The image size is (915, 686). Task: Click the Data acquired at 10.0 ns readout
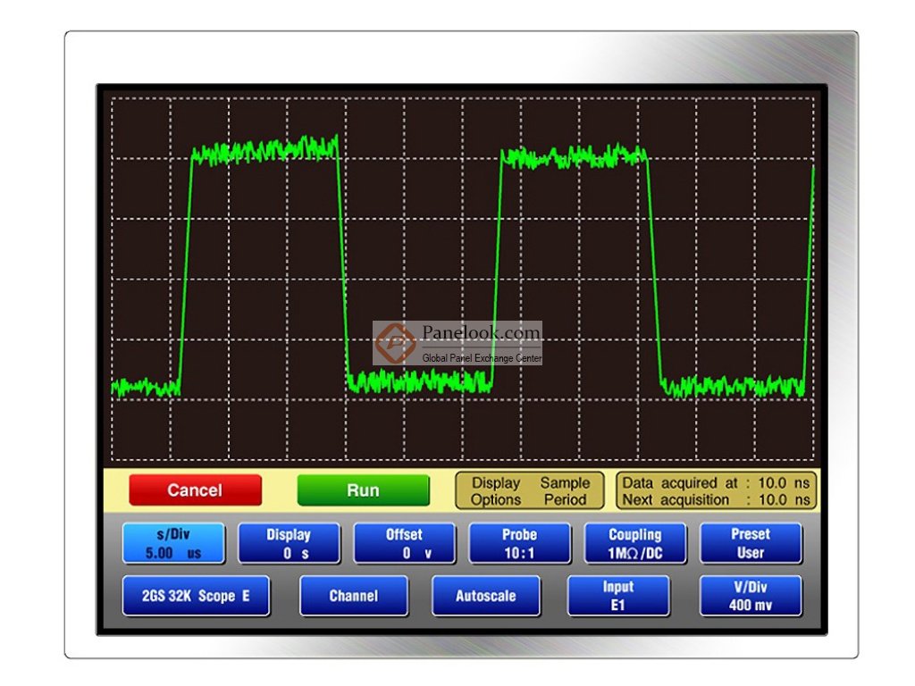(716, 483)
